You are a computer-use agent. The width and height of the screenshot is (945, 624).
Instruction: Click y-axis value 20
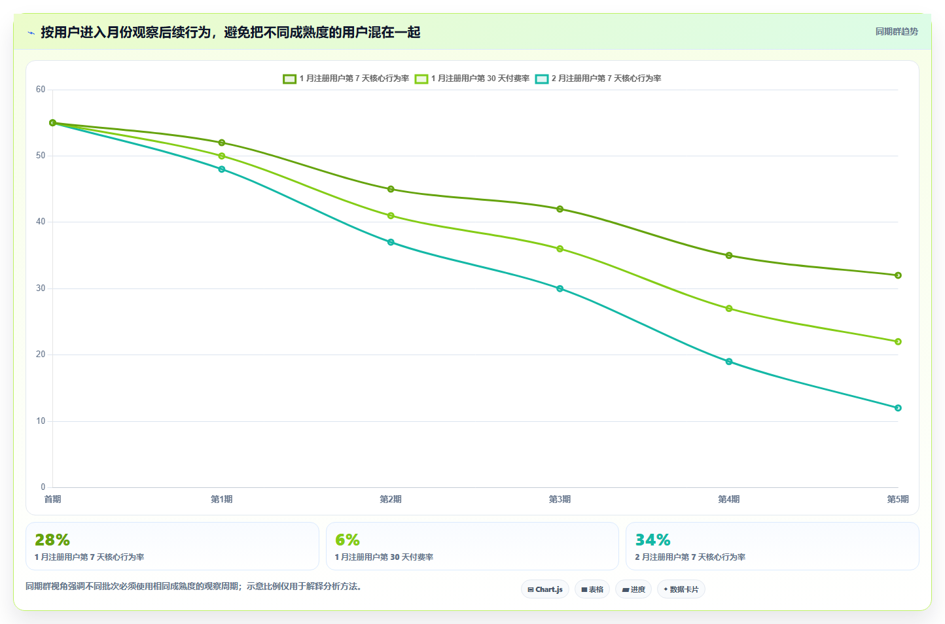pyautogui.click(x=41, y=355)
